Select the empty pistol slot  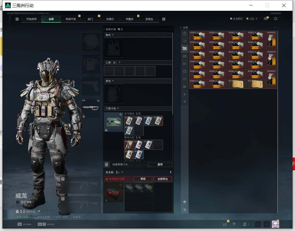91,86
